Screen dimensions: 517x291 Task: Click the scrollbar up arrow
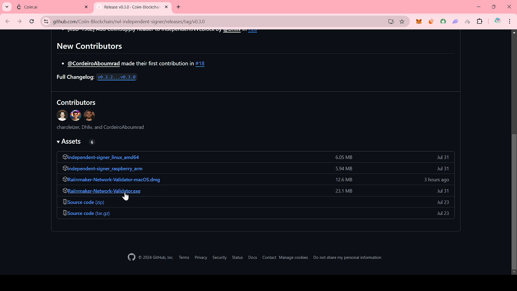[x=514, y=32]
